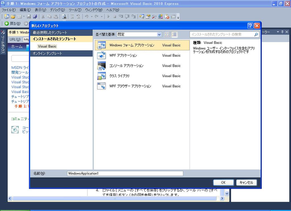The height and width of the screenshot is (211, 291).
Task: Open the ヘルプ(H) menu
Action: (113, 10)
